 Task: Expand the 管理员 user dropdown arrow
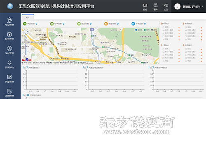[x=203, y=7]
